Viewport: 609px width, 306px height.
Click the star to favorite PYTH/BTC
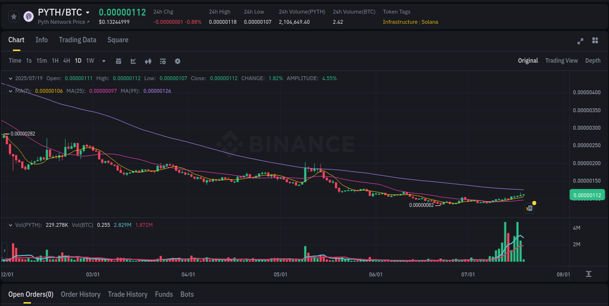[x=14, y=16]
